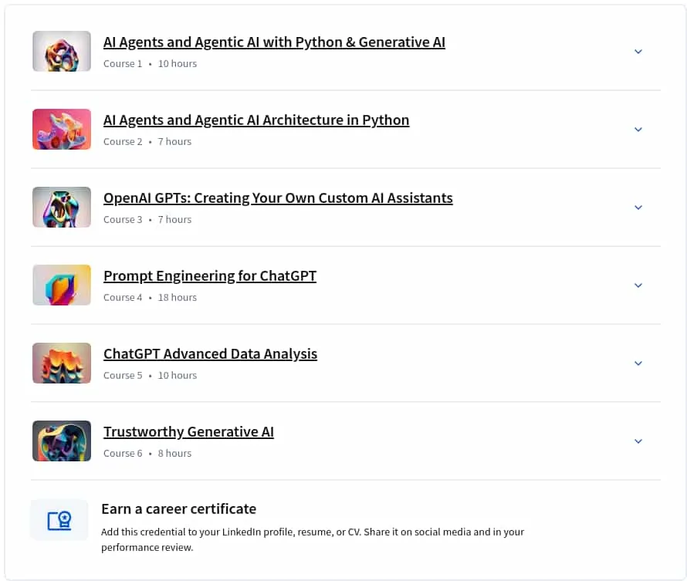Click Course 2 pink thumbnail image

(62, 129)
